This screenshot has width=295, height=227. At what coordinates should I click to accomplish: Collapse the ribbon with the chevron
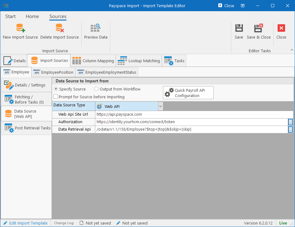pyautogui.click(x=292, y=50)
